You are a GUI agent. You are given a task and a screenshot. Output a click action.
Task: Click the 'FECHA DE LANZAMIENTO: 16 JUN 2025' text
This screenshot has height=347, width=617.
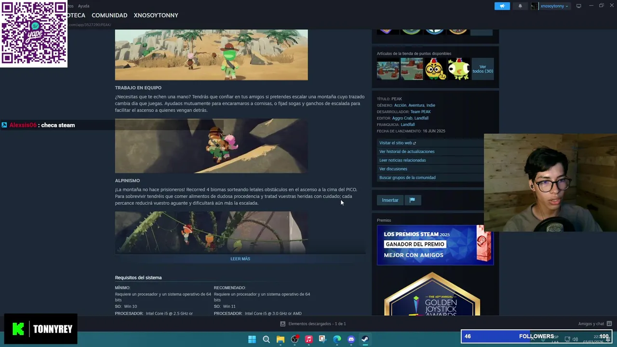411,131
